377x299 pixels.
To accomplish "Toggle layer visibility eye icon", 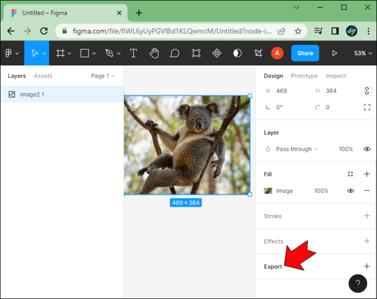I will pyautogui.click(x=367, y=149).
